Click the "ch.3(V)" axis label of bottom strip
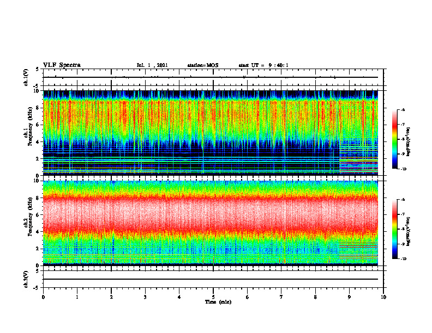Viewport: 432px width, 333px height. pyautogui.click(x=26, y=279)
